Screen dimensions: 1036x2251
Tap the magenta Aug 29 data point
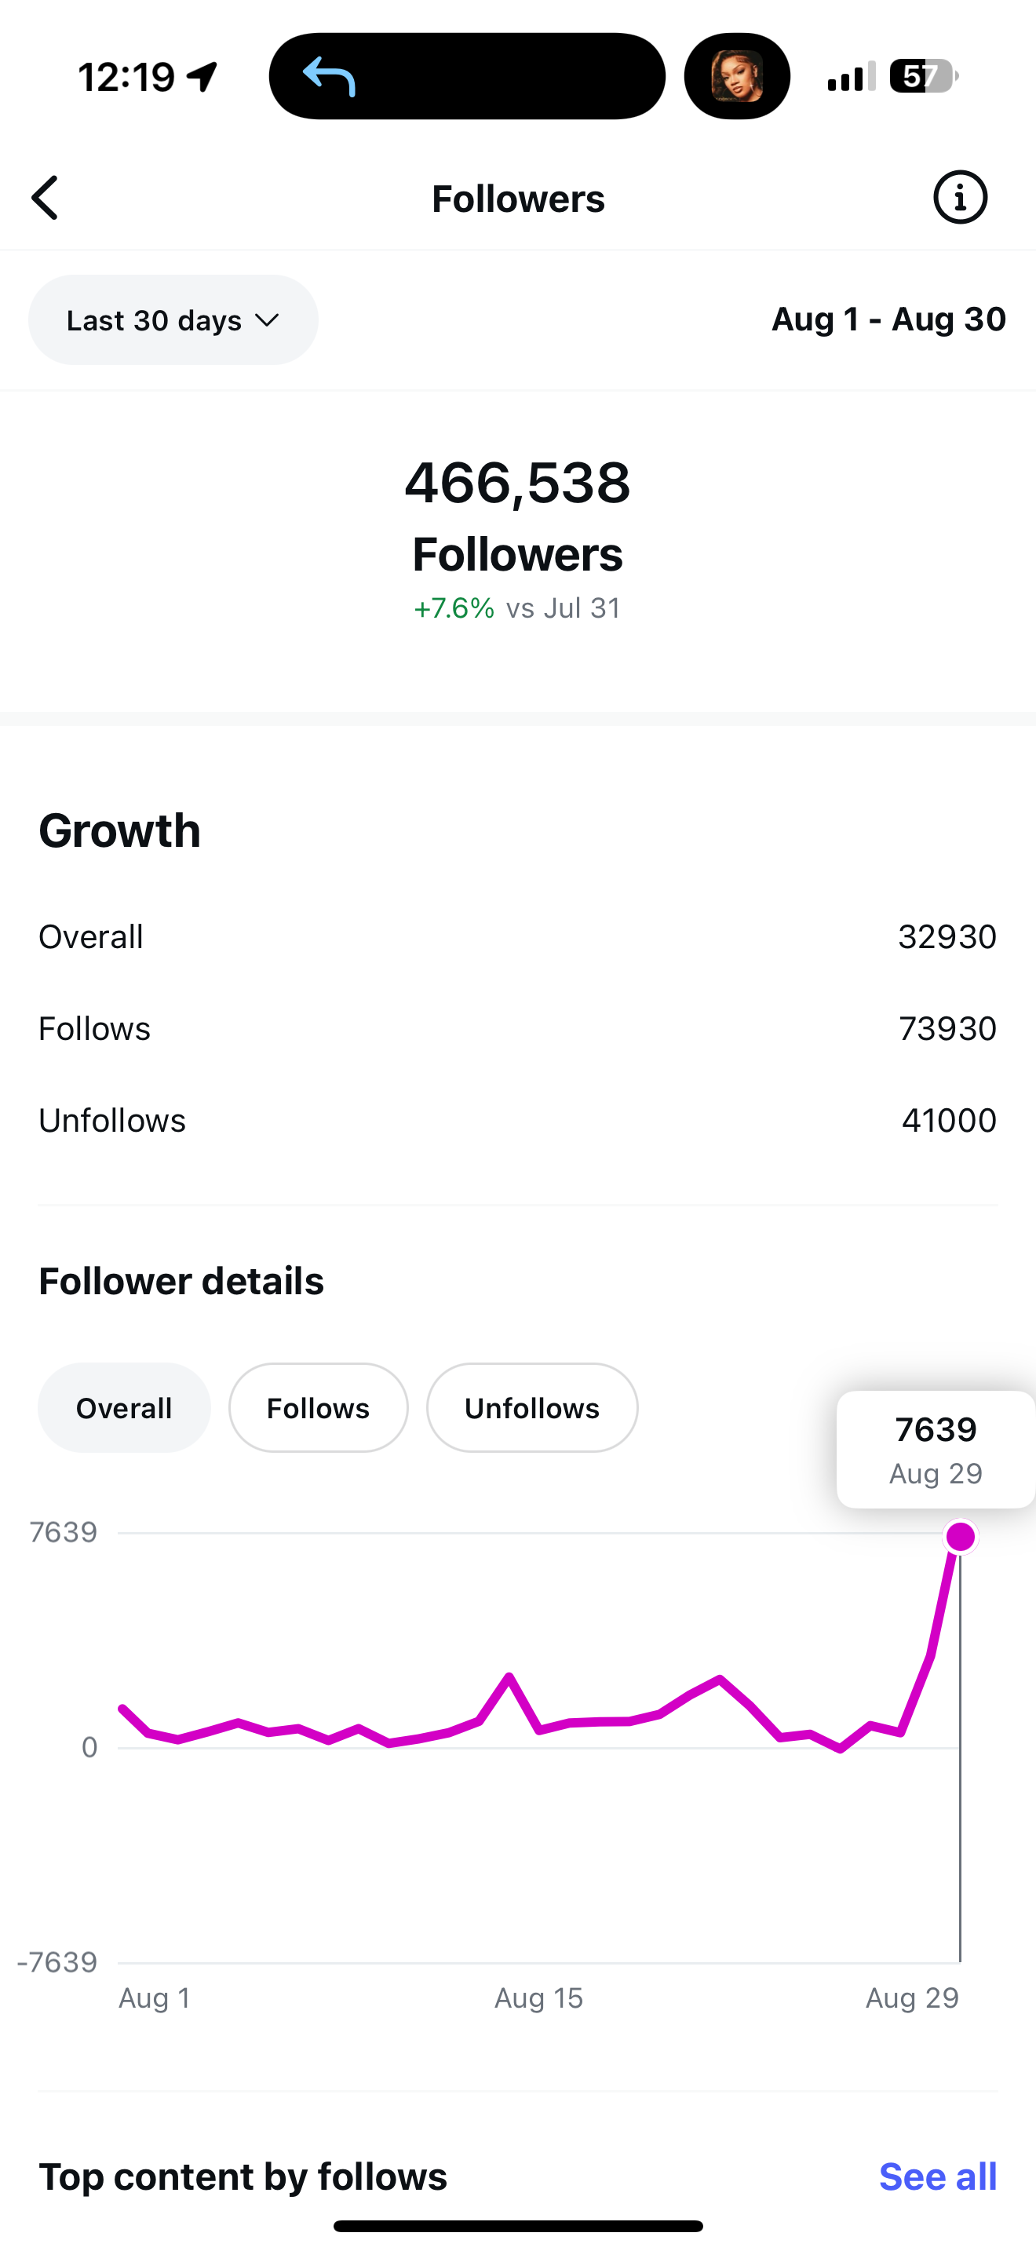[x=960, y=1536]
